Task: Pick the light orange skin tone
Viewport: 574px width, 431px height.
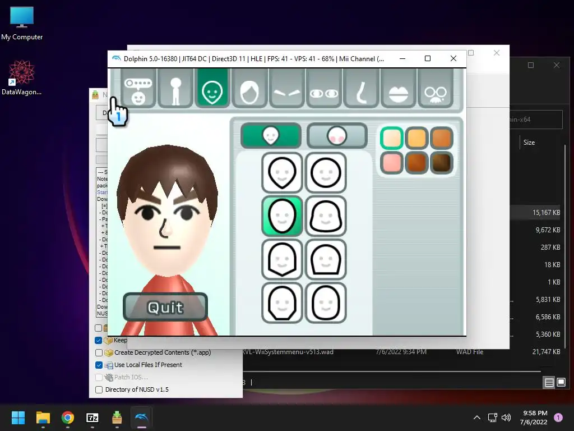Action: coord(416,138)
